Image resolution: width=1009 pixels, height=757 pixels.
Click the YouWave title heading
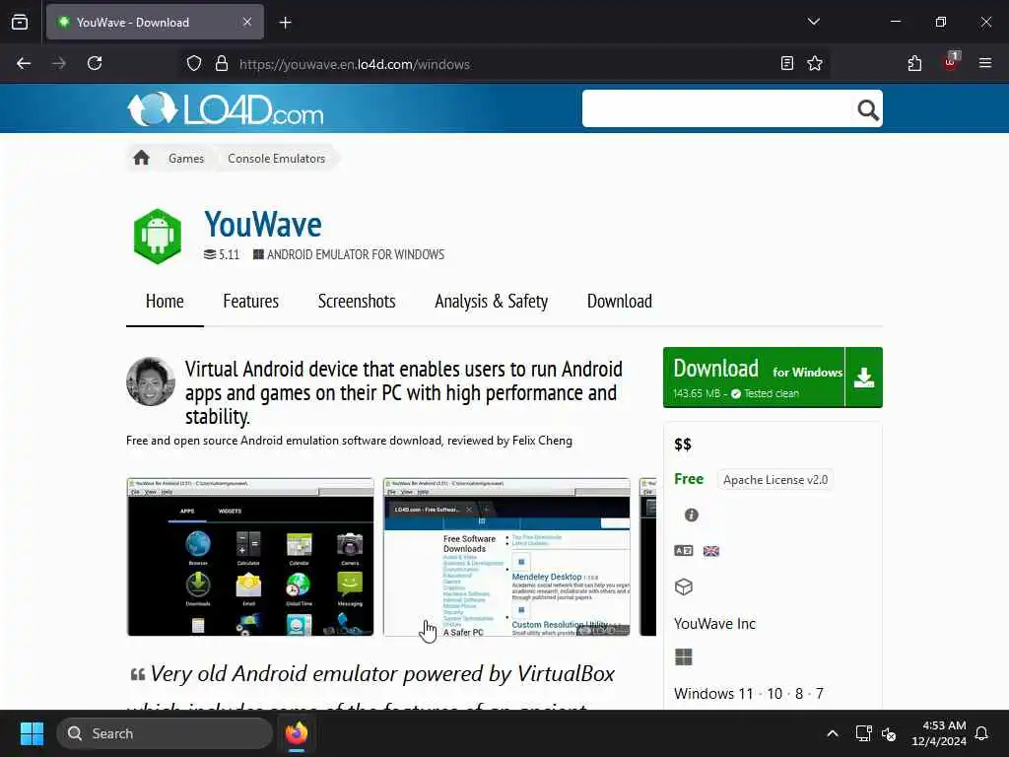[x=262, y=225]
